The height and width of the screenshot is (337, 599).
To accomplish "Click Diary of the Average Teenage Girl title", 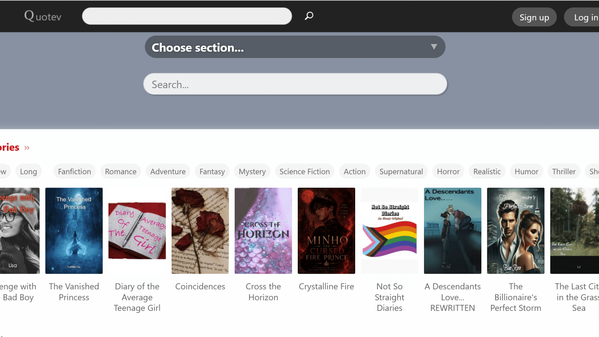I will [x=137, y=297].
